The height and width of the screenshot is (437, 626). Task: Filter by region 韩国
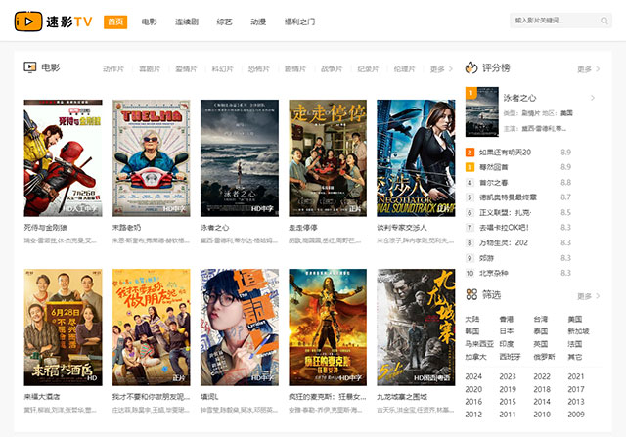472,331
